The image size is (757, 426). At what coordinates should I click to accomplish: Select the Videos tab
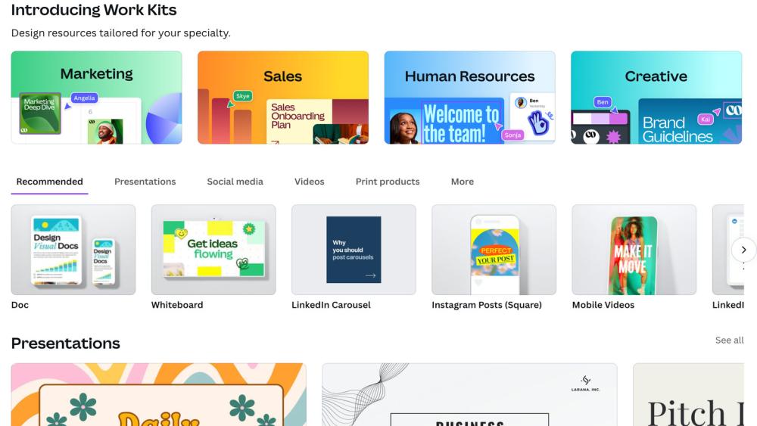(x=309, y=182)
